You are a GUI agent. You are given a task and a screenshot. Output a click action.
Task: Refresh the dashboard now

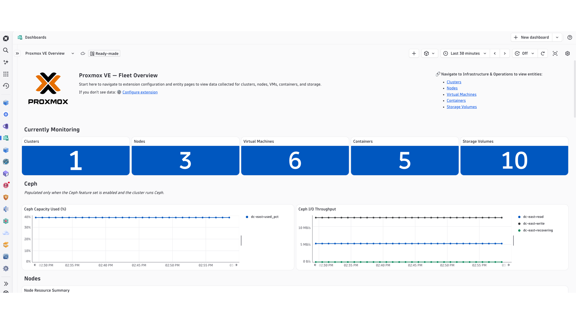click(x=543, y=53)
